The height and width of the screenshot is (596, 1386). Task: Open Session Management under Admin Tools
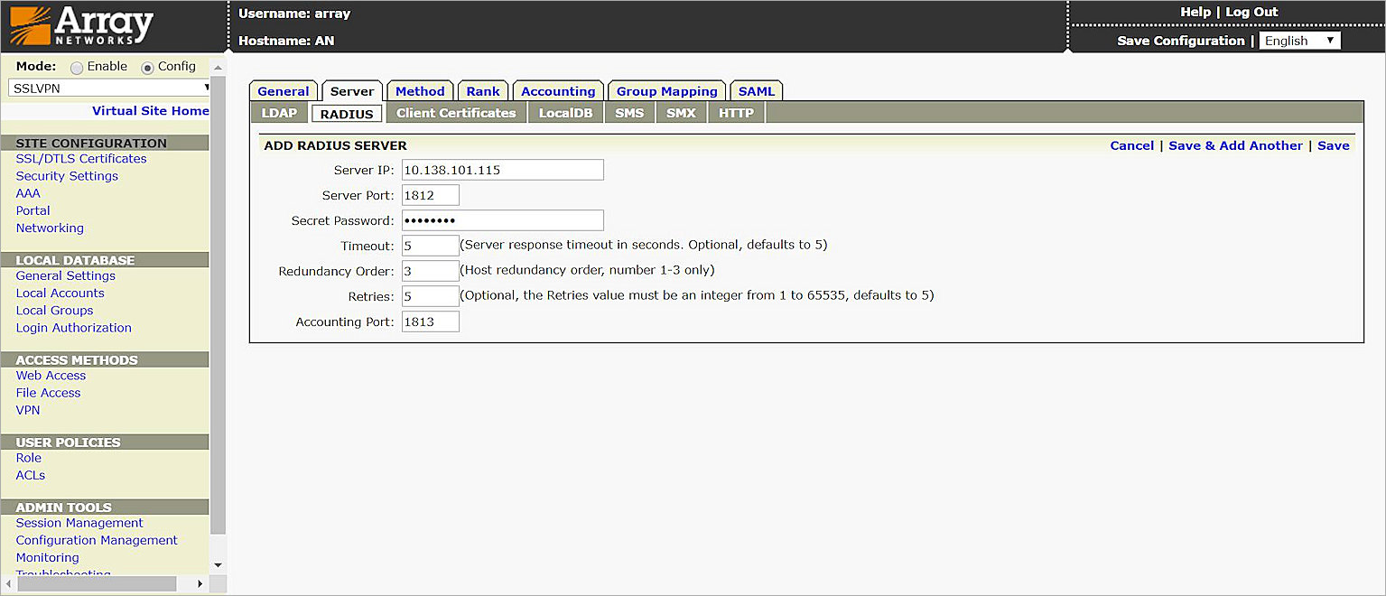click(79, 523)
